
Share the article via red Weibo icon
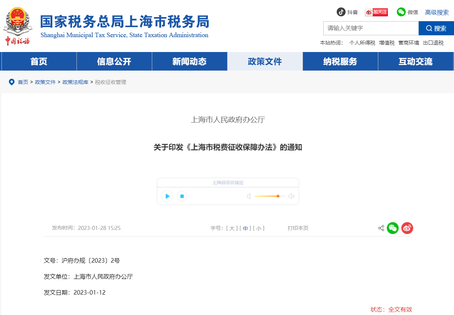pos(407,228)
